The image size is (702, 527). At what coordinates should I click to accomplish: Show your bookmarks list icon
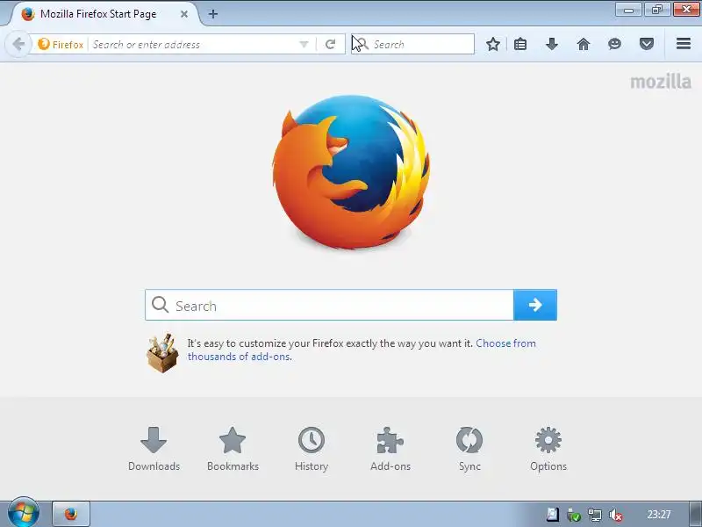pos(520,45)
